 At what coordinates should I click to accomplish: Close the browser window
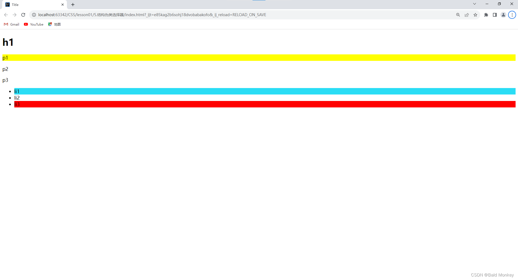click(x=512, y=4)
